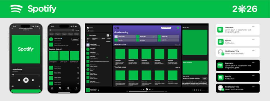
Task: Open the Liked Songs tile under Good evening
Action: pos(125,36)
